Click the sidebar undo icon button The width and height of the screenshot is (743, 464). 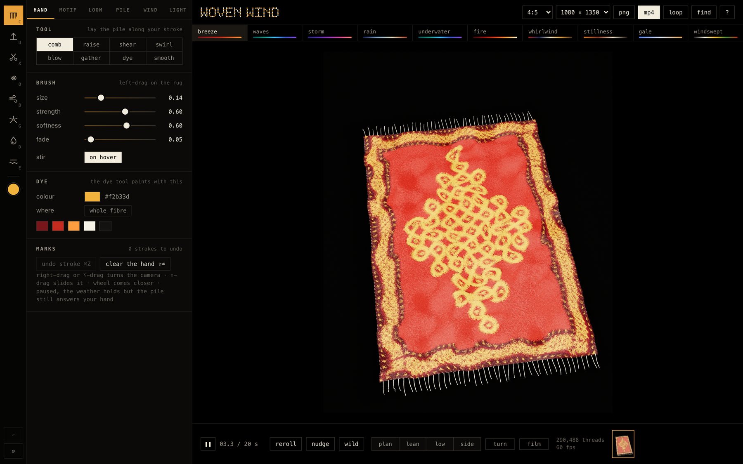pyautogui.click(x=13, y=435)
